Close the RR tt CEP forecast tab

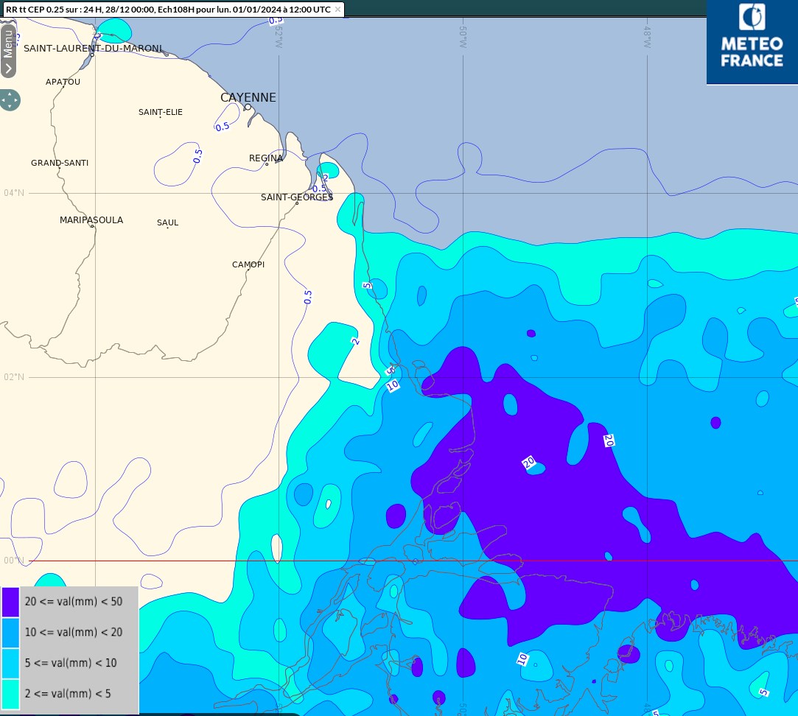[x=337, y=10]
